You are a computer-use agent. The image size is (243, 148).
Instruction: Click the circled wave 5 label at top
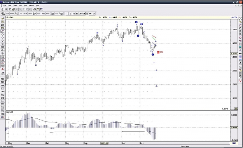click(136, 22)
